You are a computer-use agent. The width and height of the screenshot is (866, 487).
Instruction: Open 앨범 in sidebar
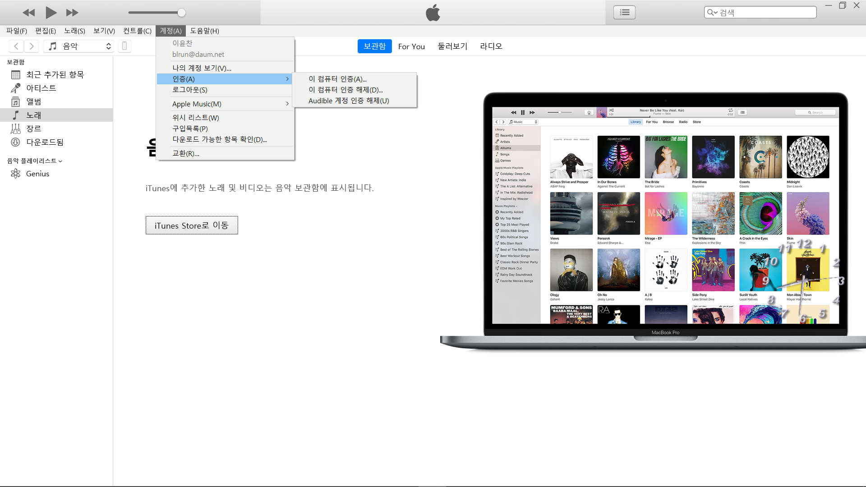click(56, 101)
